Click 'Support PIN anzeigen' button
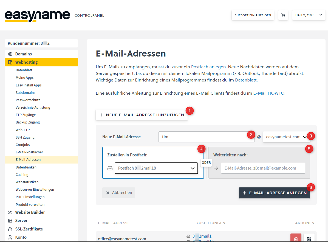This screenshot has height=242, width=328. pos(253,15)
